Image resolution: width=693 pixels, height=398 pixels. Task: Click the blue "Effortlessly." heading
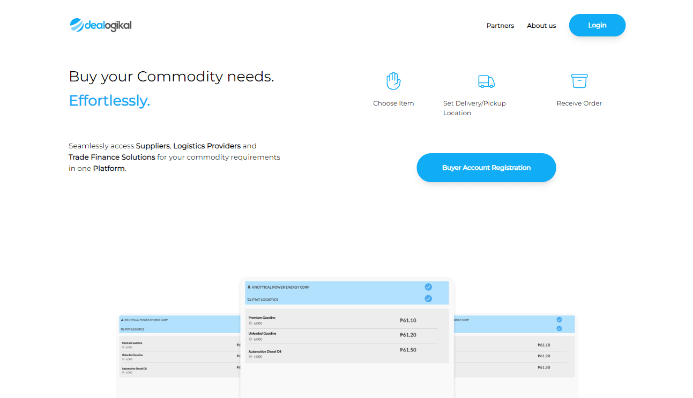pyautogui.click(x=109, y=101)
